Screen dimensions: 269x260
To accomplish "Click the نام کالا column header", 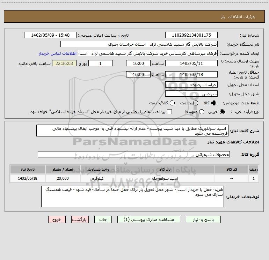I will (x=165, y=169).
